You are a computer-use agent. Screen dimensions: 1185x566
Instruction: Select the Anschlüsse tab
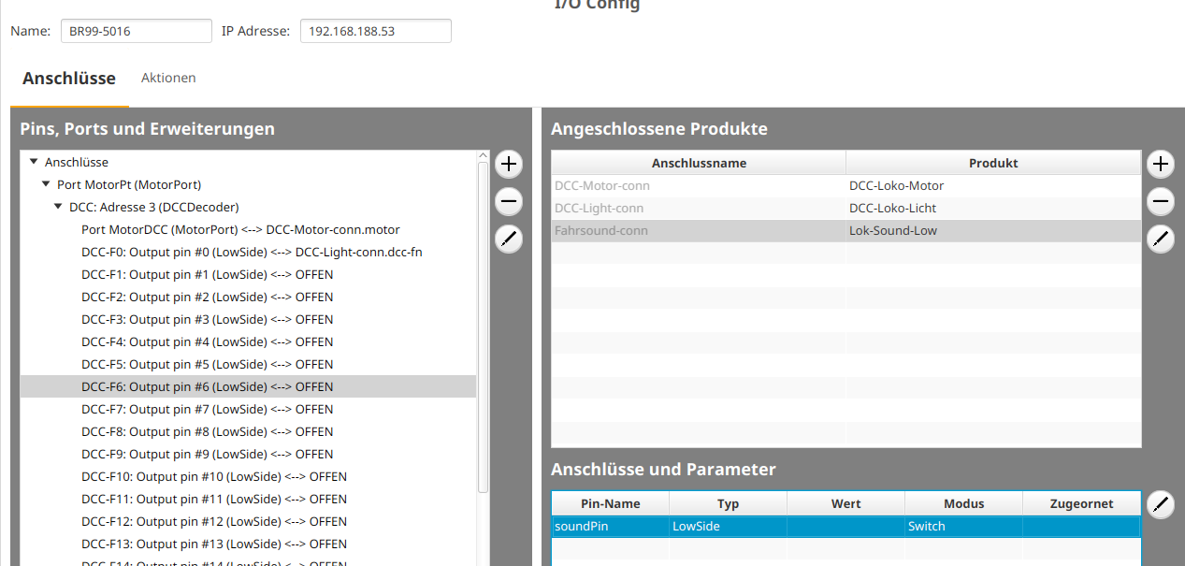tap(69, 78)
